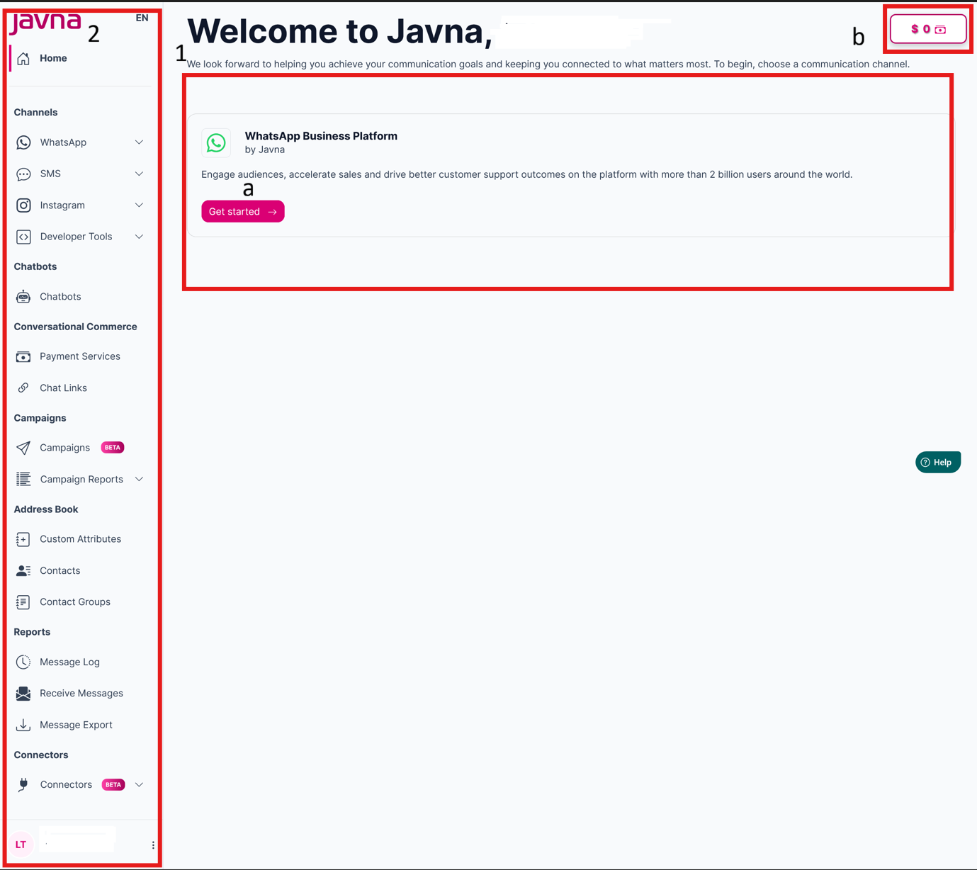This screenshot has height=870, width=977.
Task: Open Receive Messages report
Action: (80, 694)
